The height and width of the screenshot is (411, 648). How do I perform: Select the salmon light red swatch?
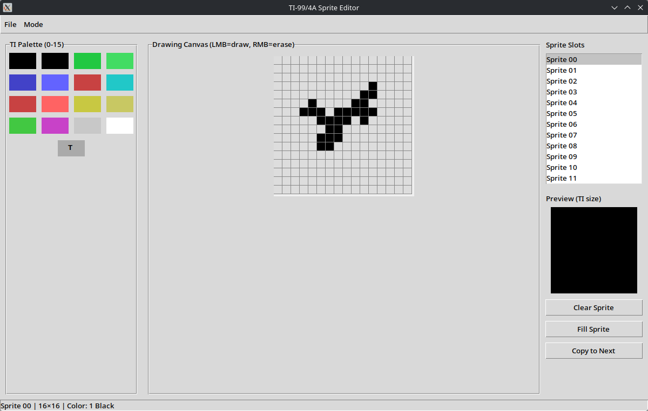coord(55,104)
